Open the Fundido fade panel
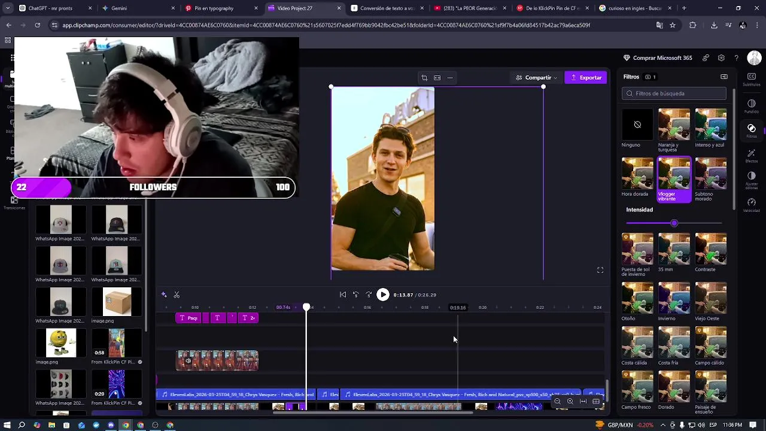Viewport: 766px width, 431px height. (752, 106)
